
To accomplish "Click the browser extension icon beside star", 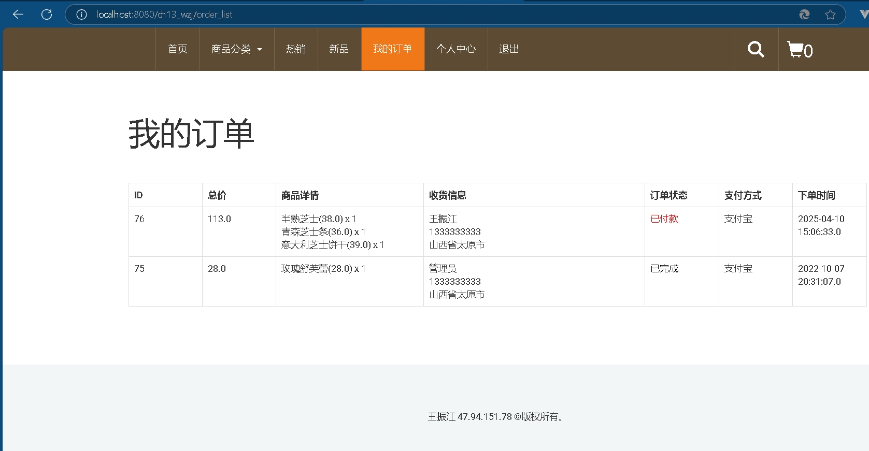I will pyautogui.click(x=804, y=14).
